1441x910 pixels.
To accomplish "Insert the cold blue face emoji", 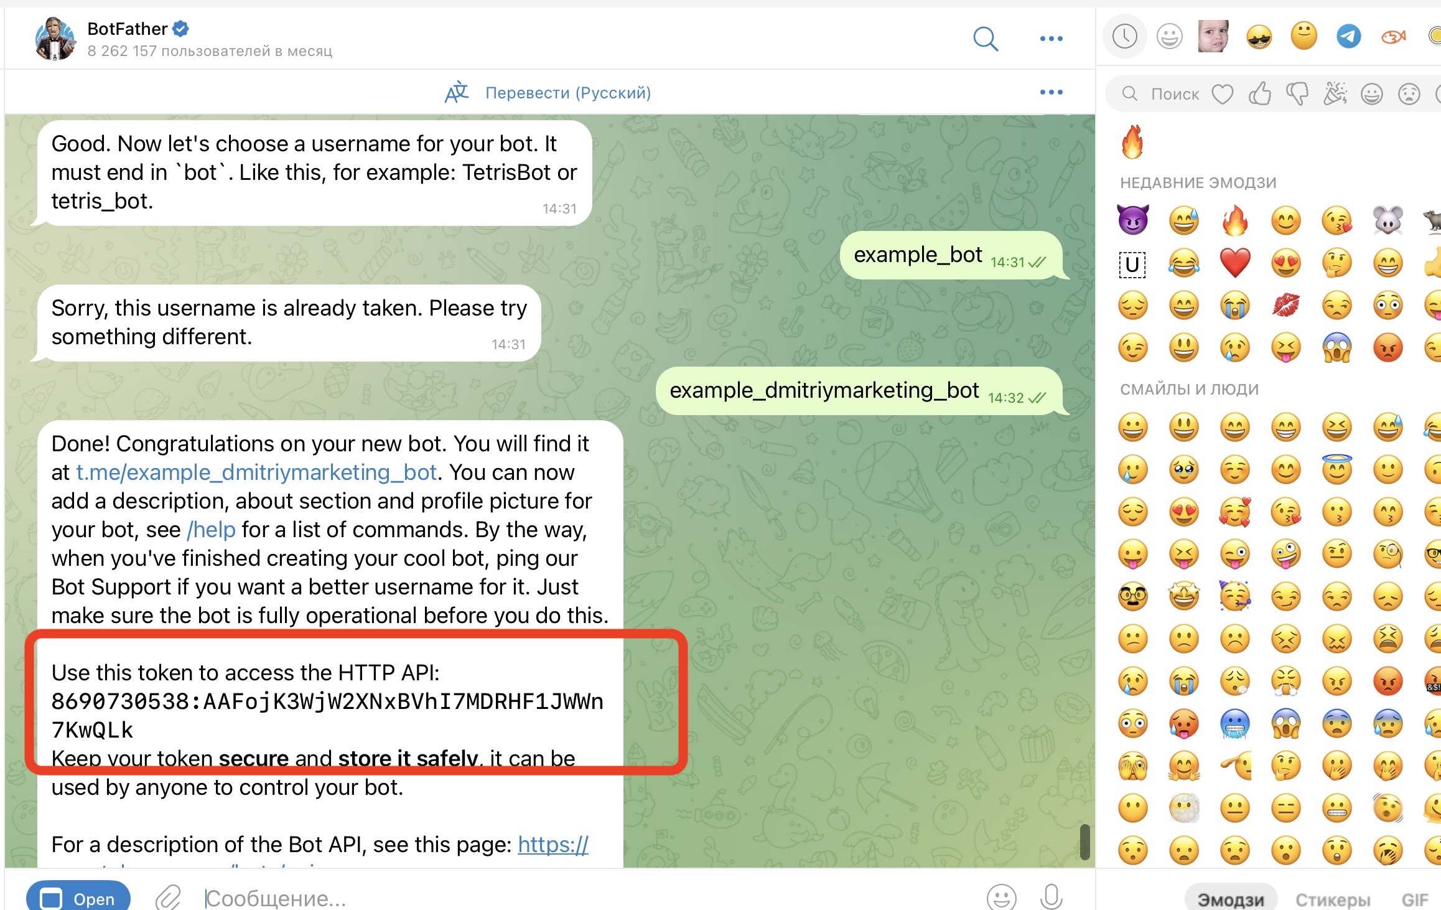I will tap(1235, 723).
